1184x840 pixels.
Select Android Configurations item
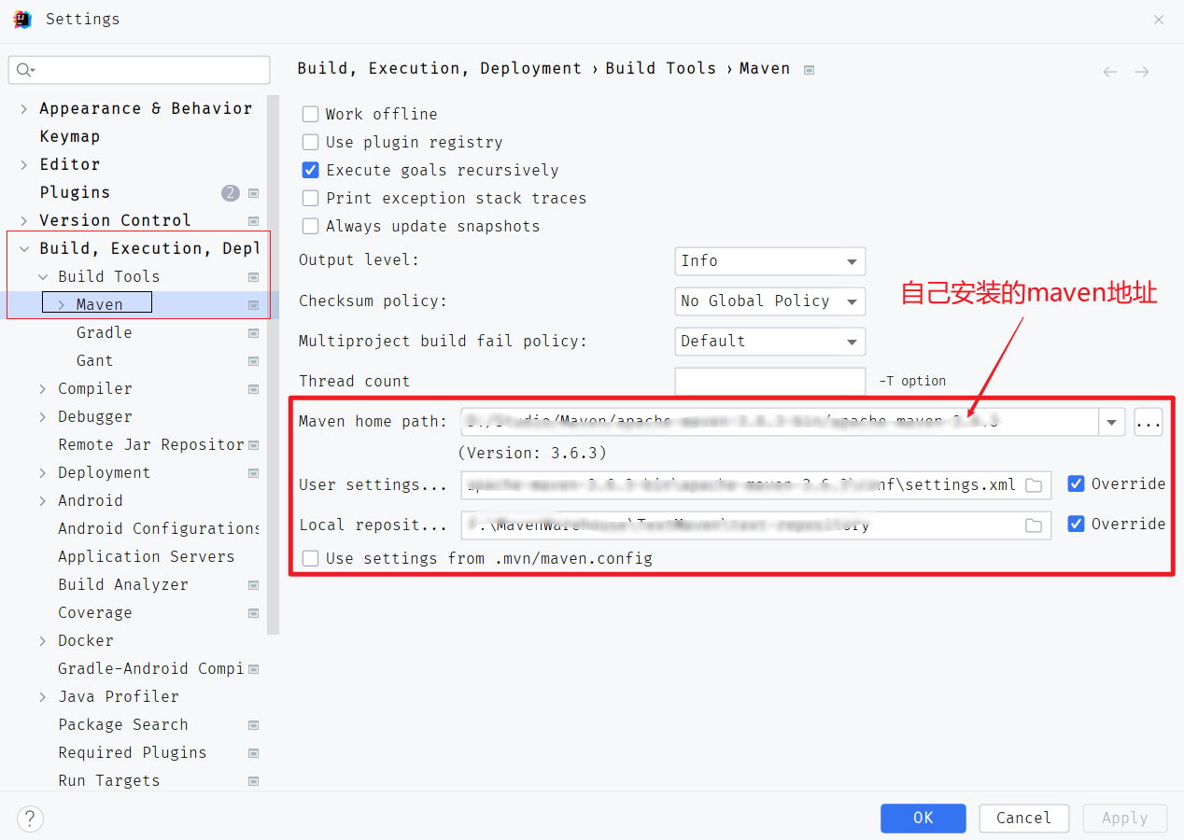click(159, 528)
